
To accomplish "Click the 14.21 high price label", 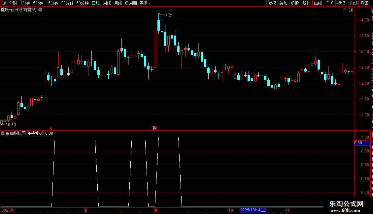I will (x=168, y=15).
